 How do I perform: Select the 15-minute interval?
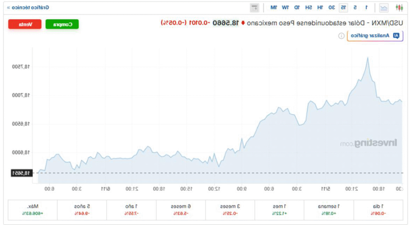343,8
